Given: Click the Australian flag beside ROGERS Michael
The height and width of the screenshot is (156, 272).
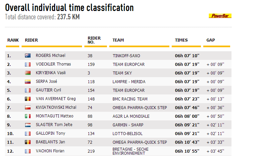Looking at the screenshot, I should click(x=28, y=56).
